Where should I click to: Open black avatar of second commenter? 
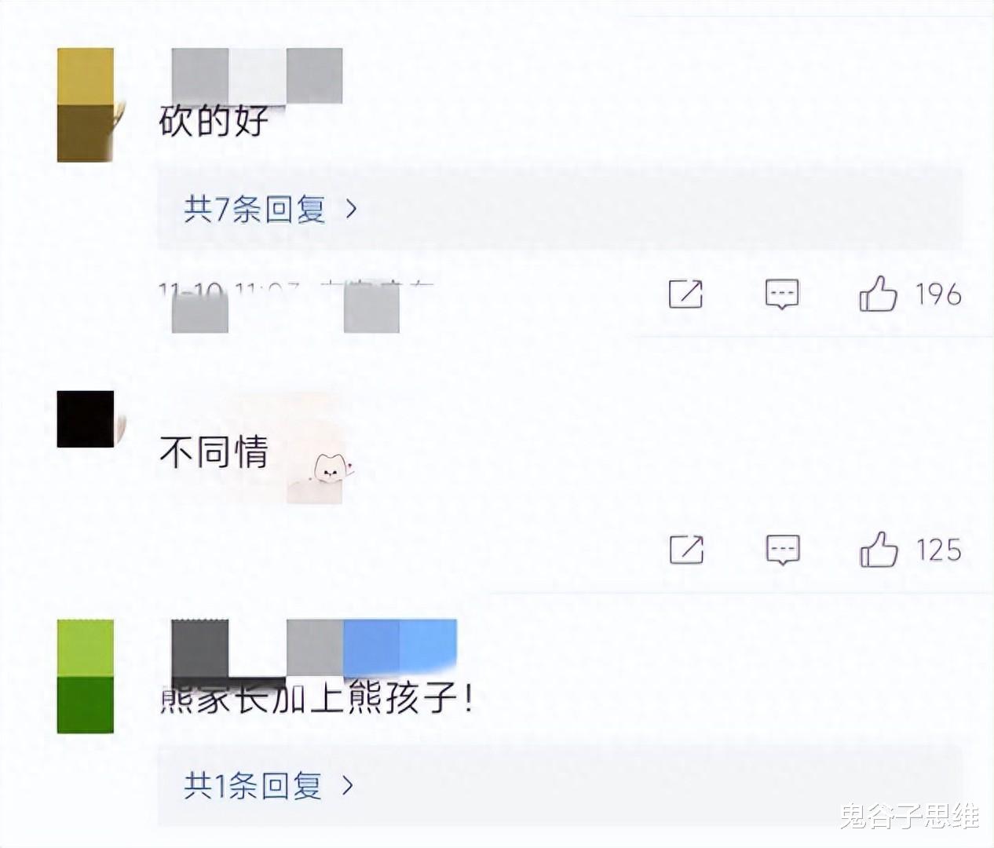(x=86, y=419)
